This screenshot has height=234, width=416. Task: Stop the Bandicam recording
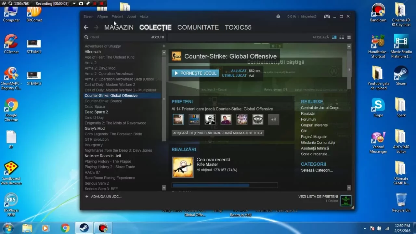(x=102, y=4)
